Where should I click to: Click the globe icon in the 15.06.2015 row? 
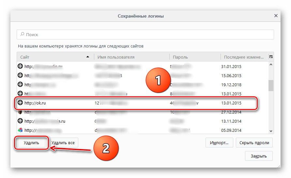point(20,75)
